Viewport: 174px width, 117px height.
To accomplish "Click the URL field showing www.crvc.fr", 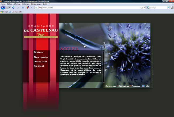I will [x=89, y=8].
